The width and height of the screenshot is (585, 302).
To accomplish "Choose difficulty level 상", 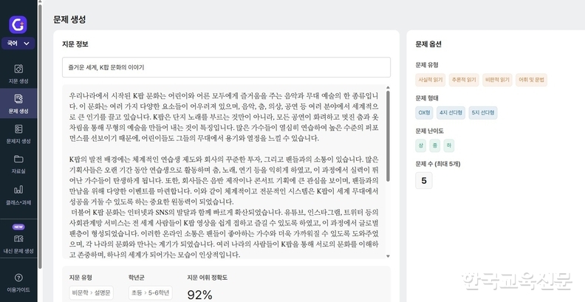I will click(420, 145).
